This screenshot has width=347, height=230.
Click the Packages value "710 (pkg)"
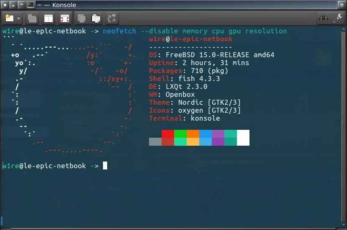point(209,71)
